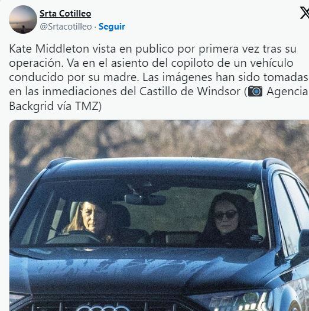
Task: Click 'Agencia' in the photo credit
Action: click(x=287, y=92)
